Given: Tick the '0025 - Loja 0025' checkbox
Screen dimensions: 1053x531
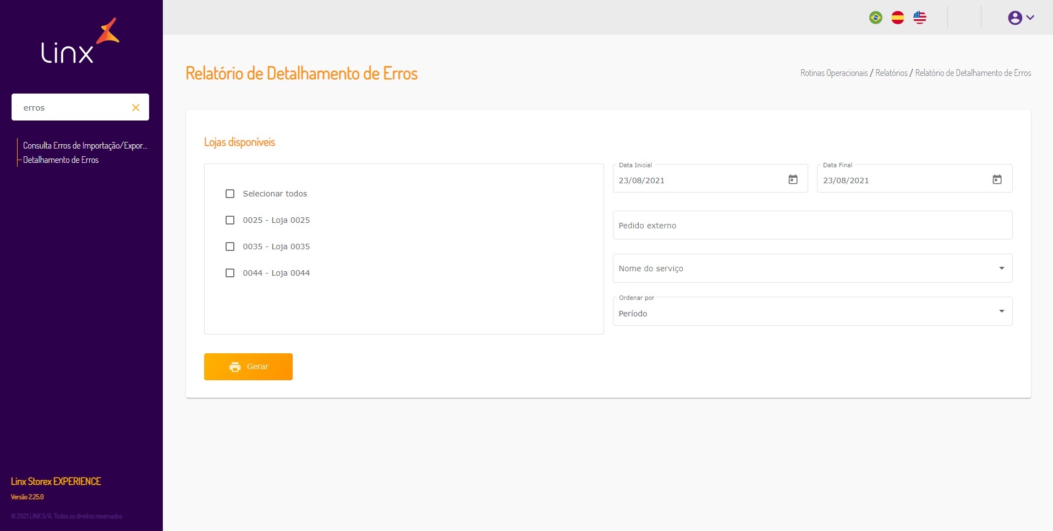Looking at the screenshot, I should (230, 220).
